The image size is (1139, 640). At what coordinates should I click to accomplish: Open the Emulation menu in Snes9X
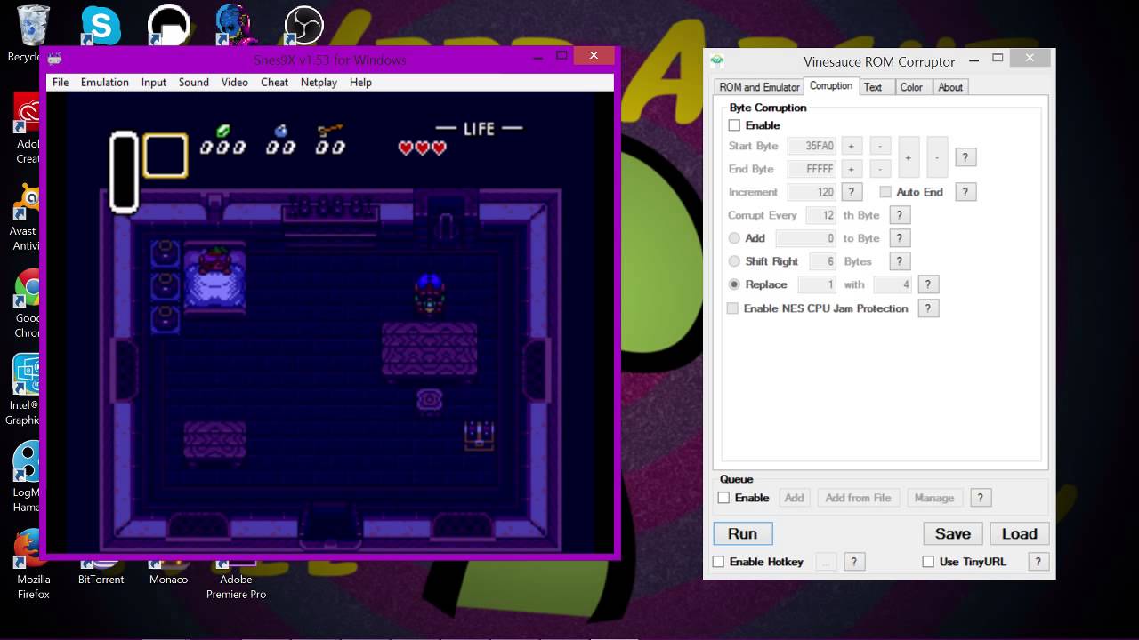point(105,82)
